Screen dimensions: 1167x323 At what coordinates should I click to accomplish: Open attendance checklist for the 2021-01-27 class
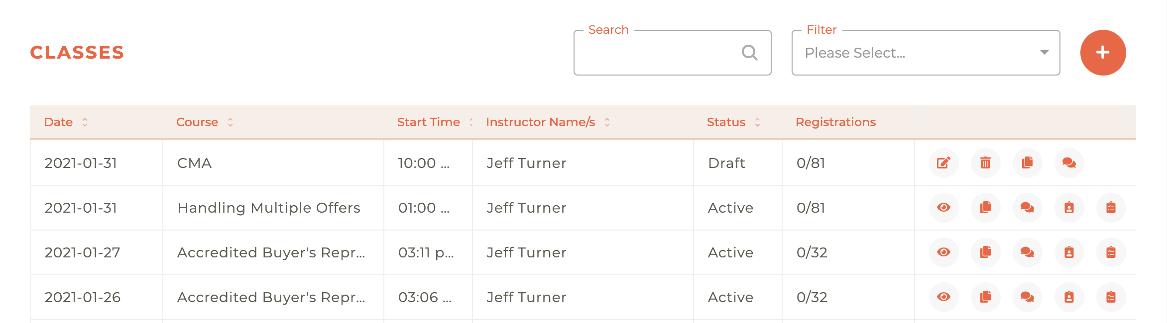pyautogui.click(x=1111, y=252)
